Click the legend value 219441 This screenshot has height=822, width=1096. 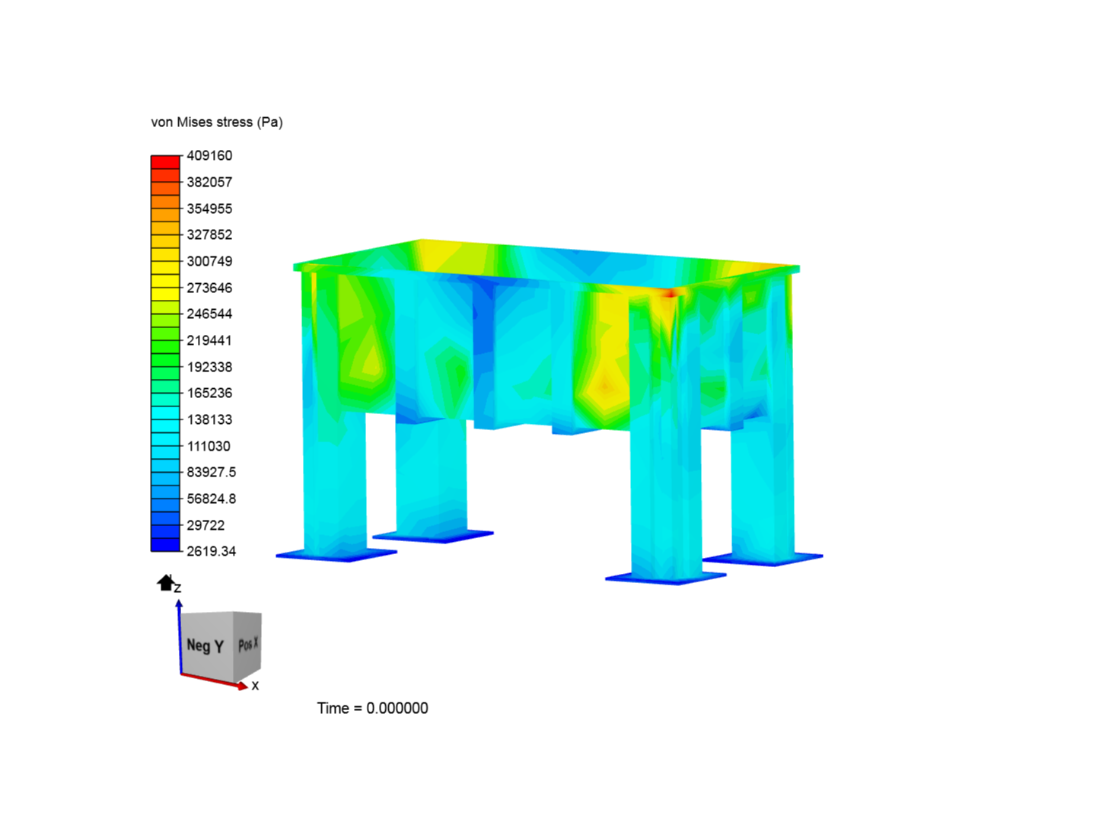coord(209,340)
